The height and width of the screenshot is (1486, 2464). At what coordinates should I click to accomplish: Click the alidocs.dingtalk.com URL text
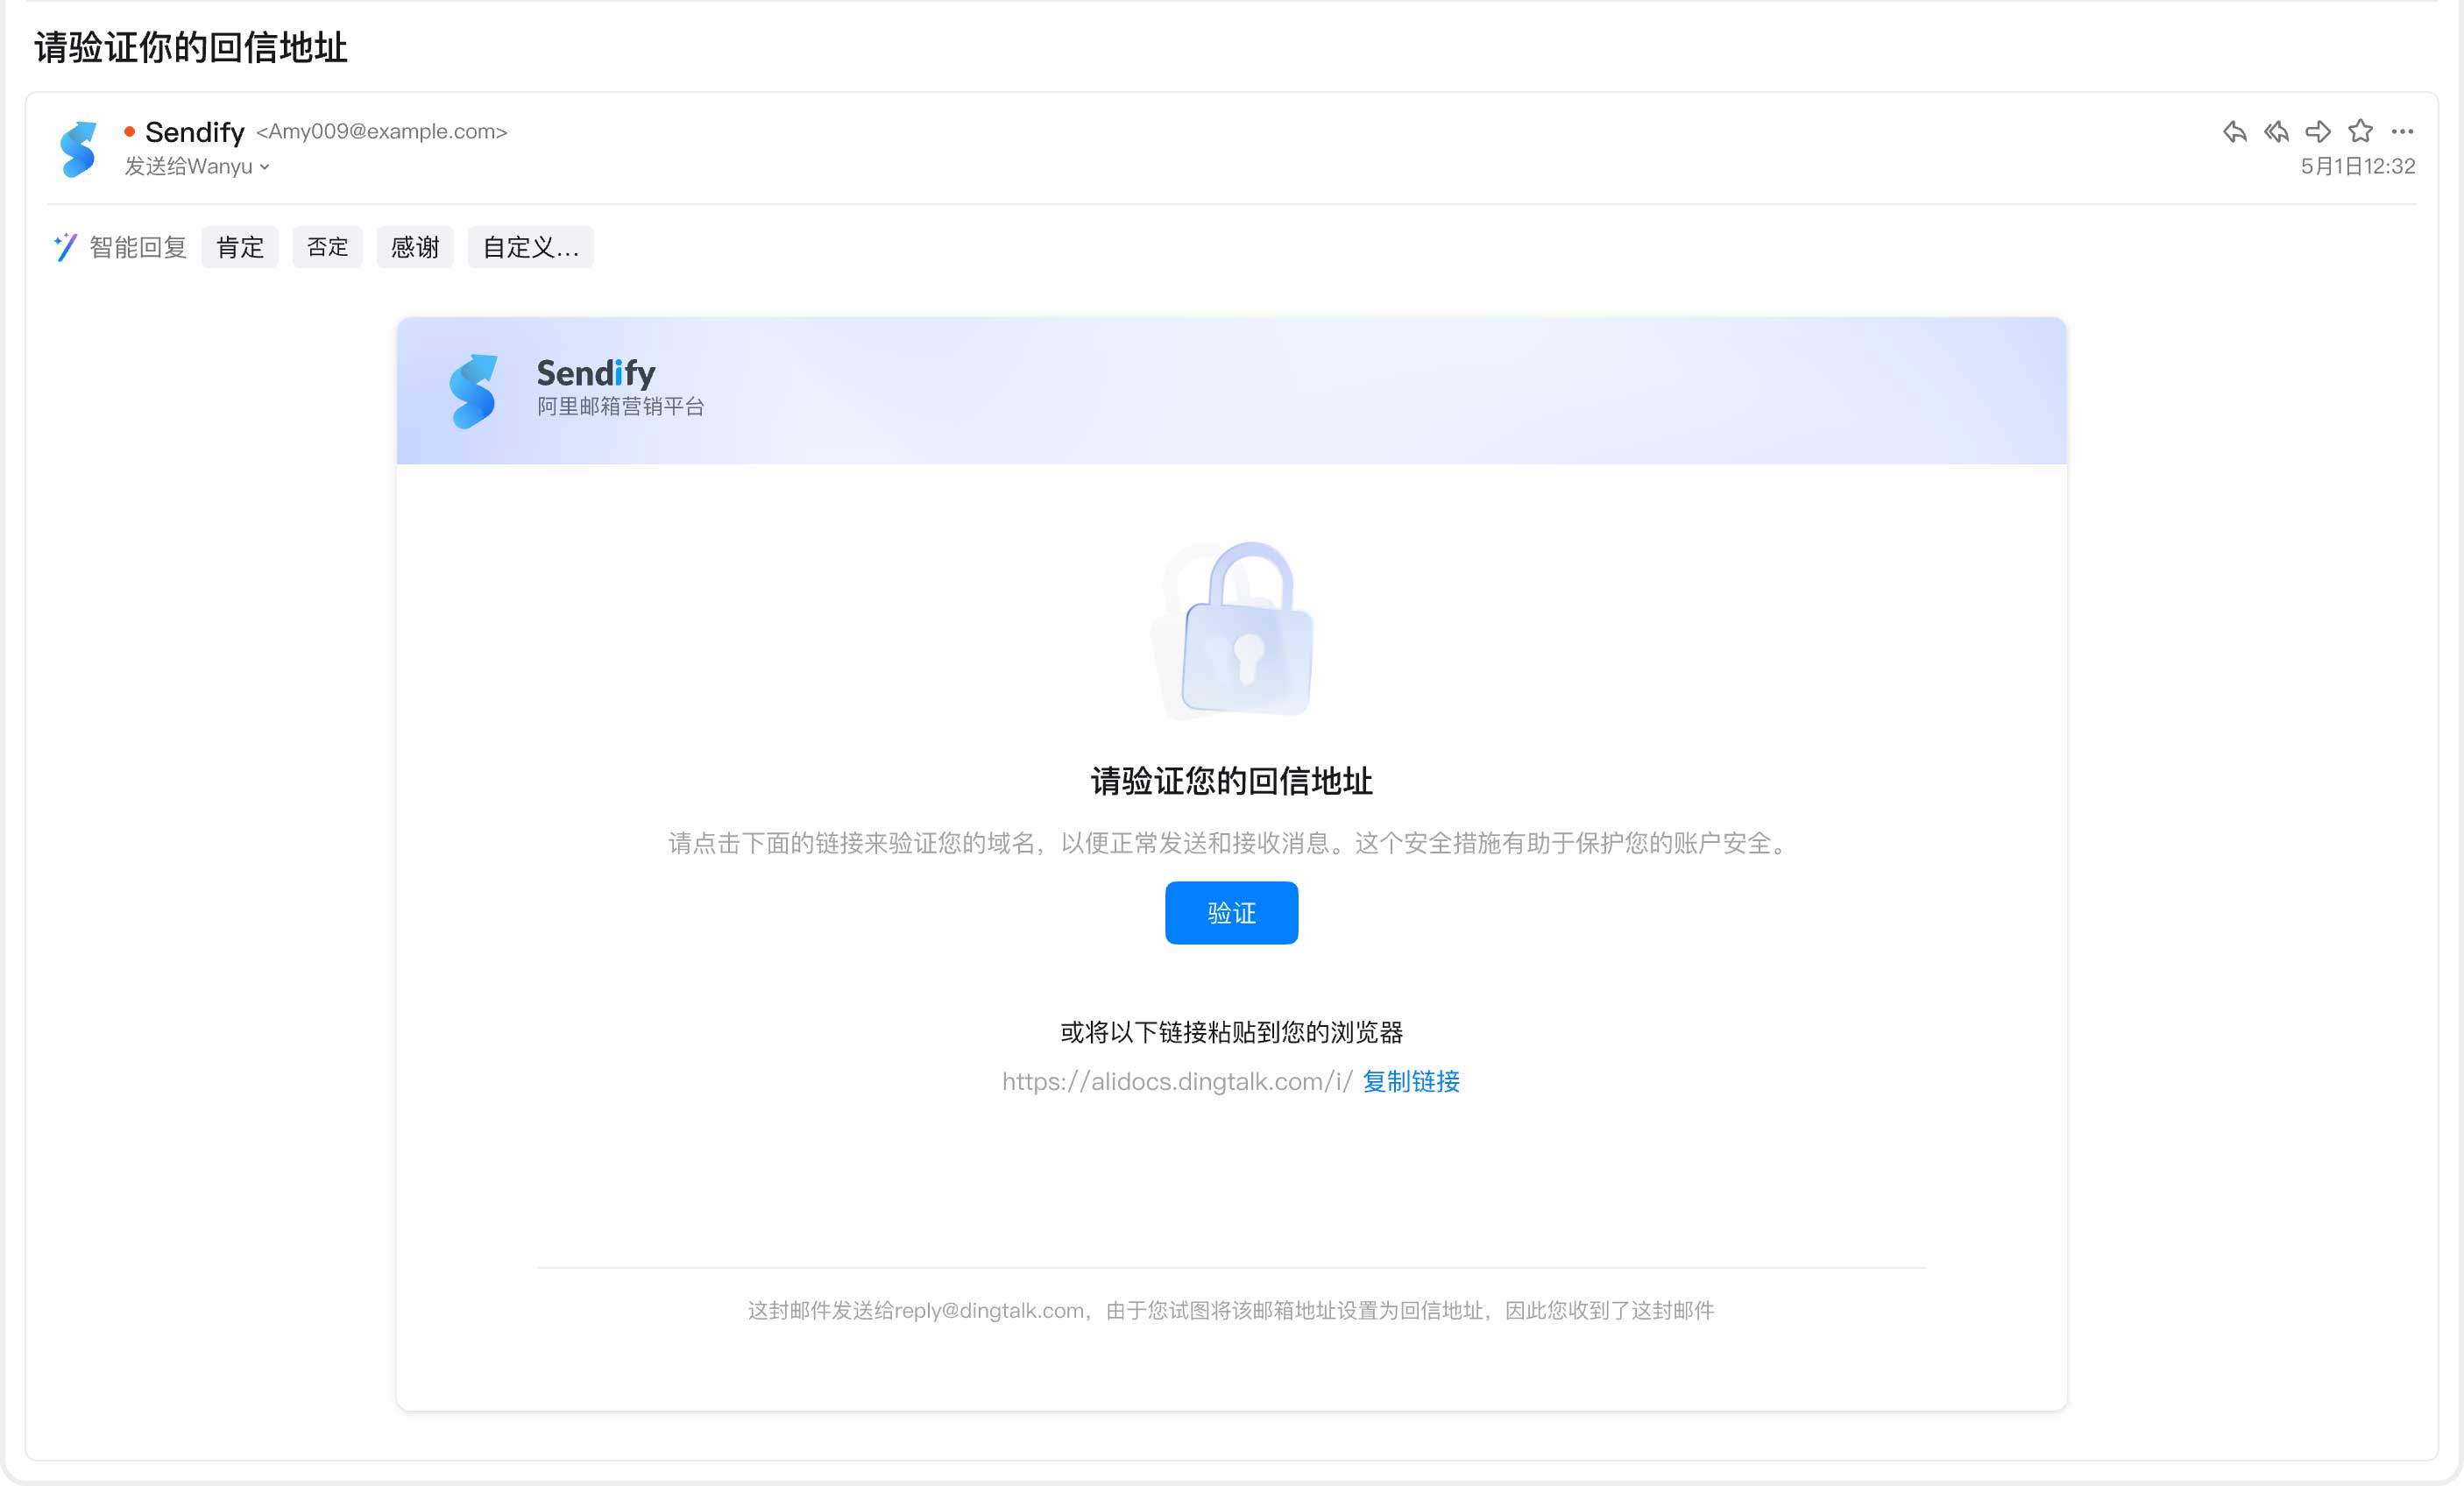[1177, 1081]
